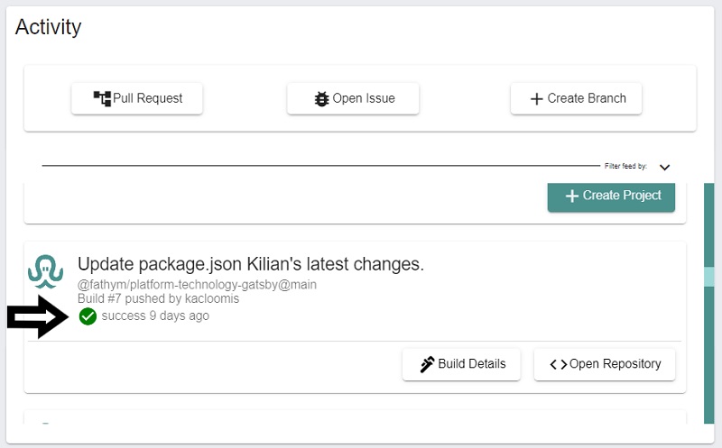Viewport: 722px width, 448px height.
Task: Choose the Create Branch button text
Action: (587, 98)
